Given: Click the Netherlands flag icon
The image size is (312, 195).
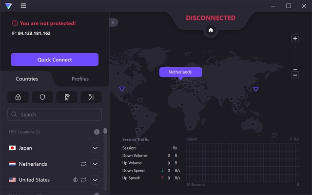Looking at the screenshot, I should [x=12, y=164].
